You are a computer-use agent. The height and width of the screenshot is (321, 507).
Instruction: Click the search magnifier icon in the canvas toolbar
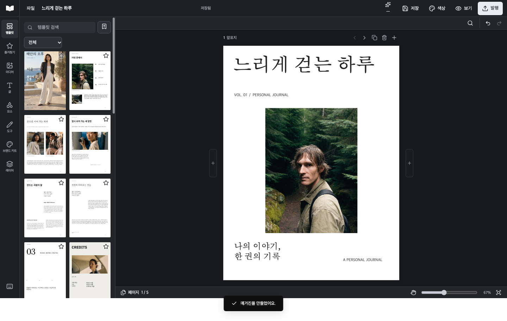click(470, 23)
